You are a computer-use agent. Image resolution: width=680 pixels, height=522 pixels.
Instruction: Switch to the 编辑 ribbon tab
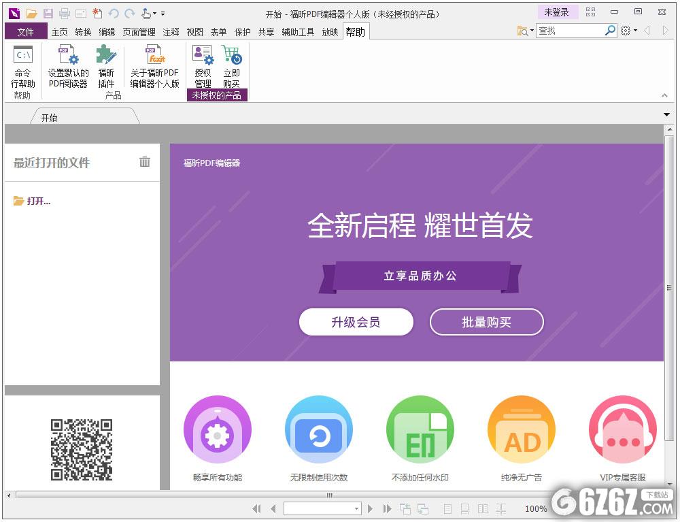coord(107,32)
